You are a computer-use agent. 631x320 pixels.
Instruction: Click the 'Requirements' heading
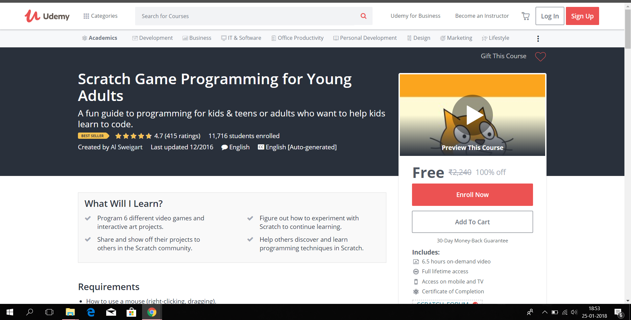pyautogui.click(x=109, y=287)
